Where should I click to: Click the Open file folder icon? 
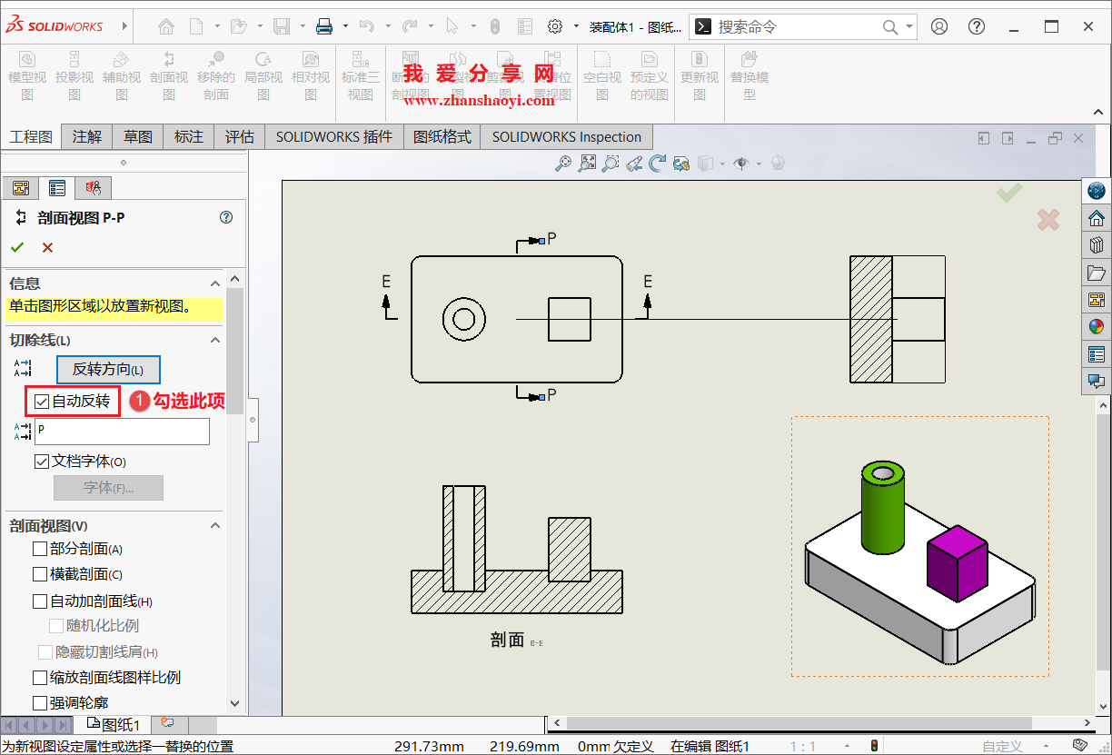coord(238,26)
